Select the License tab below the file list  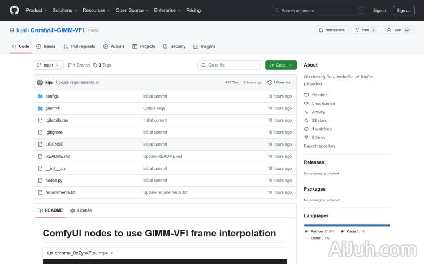point(81,210)
